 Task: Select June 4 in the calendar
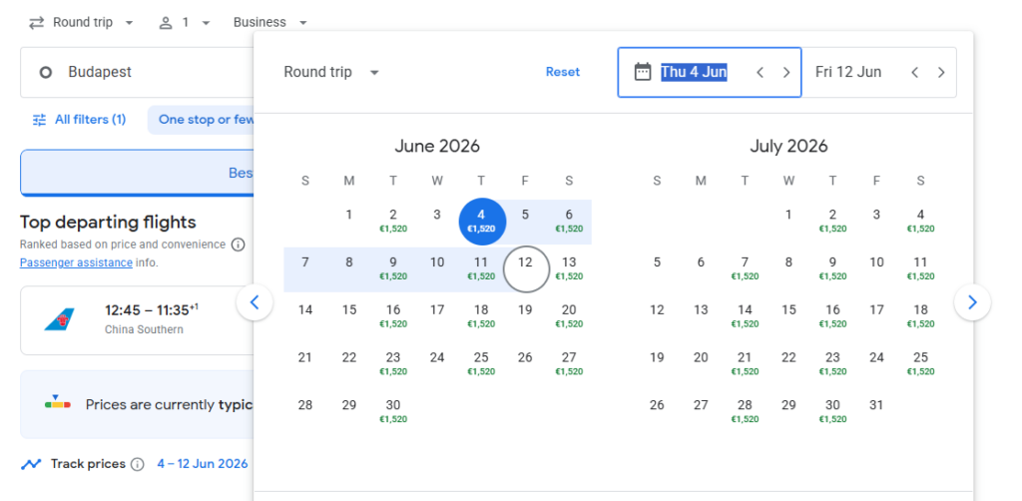click(481, 222)
